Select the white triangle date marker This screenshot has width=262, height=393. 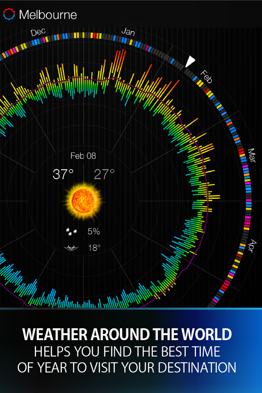(x=190, y=62)
